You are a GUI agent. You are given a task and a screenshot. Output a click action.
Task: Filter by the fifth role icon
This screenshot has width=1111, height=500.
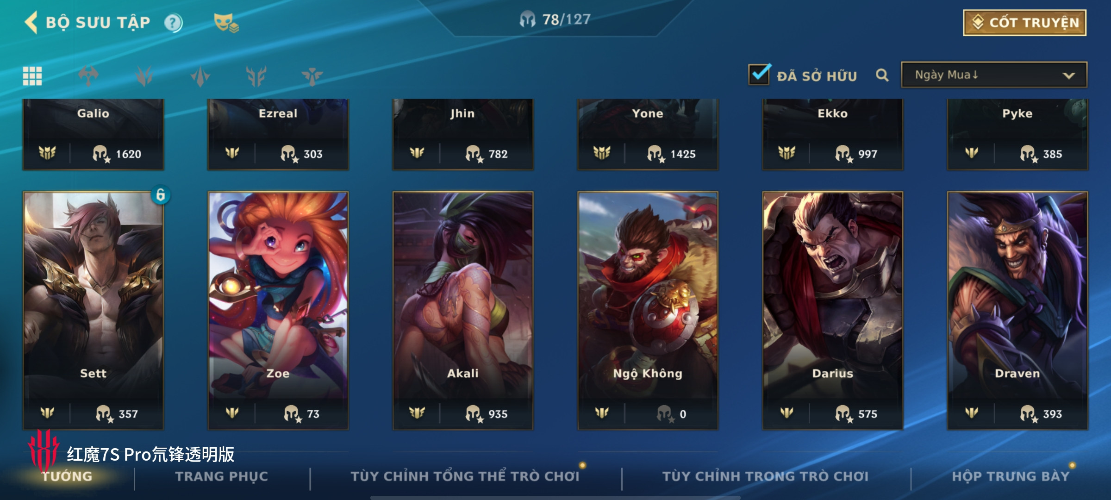tap(312, 76)
